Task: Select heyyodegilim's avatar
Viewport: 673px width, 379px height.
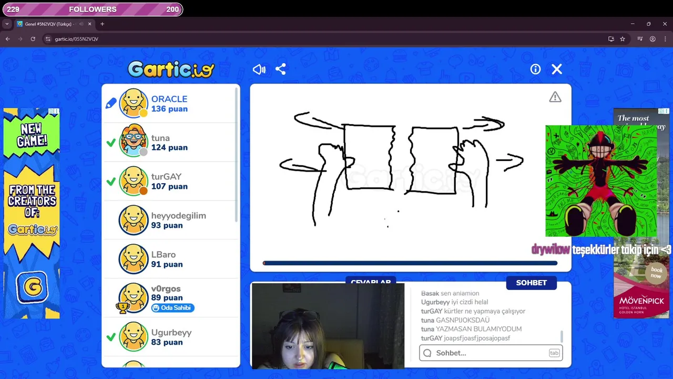Action: 134,220
